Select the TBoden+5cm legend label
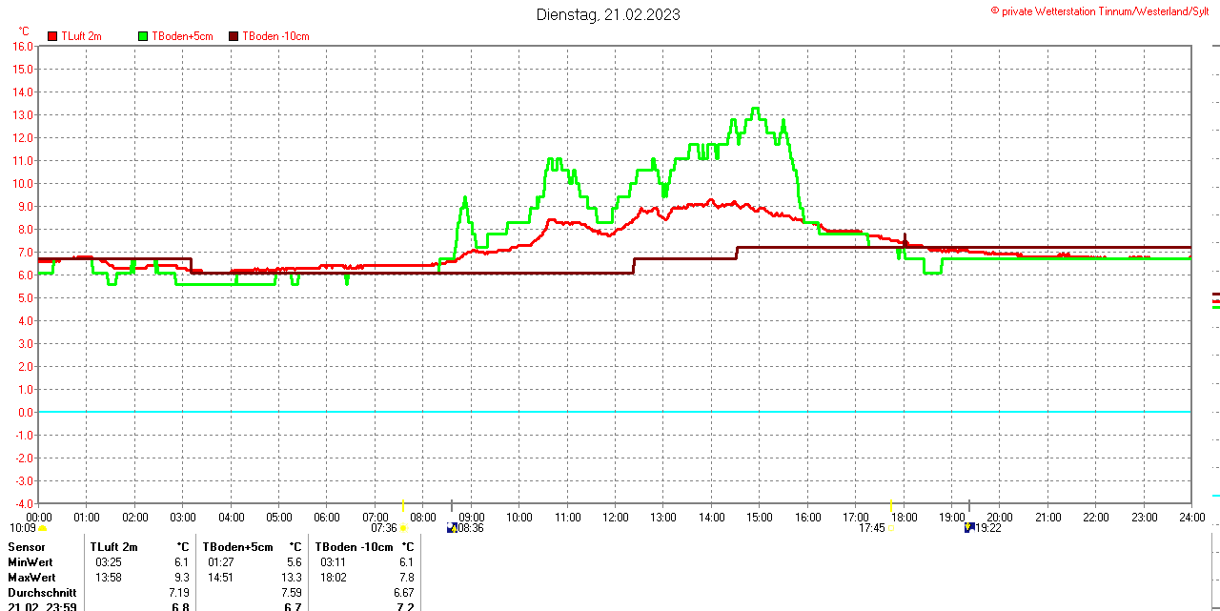Viewport: 1220px width, 611px height. click(182, 36)
